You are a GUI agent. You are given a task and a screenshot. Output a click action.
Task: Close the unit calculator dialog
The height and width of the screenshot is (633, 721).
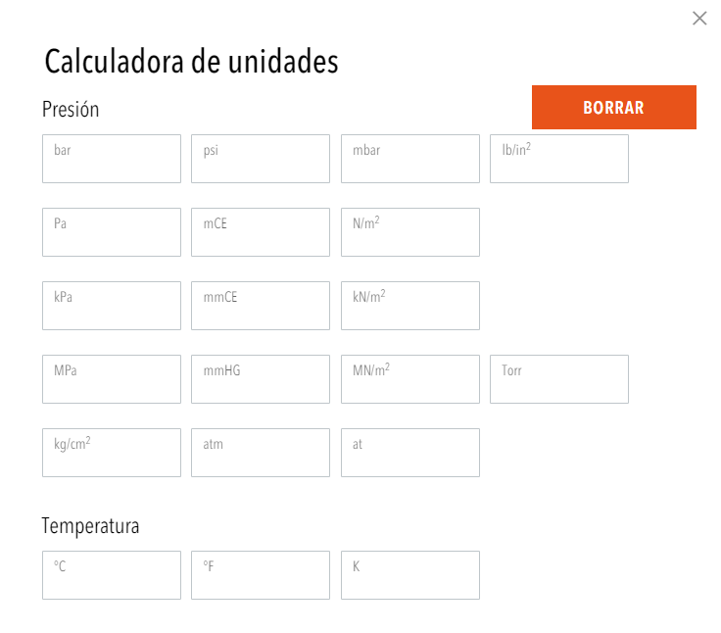[x=699, y=19]
